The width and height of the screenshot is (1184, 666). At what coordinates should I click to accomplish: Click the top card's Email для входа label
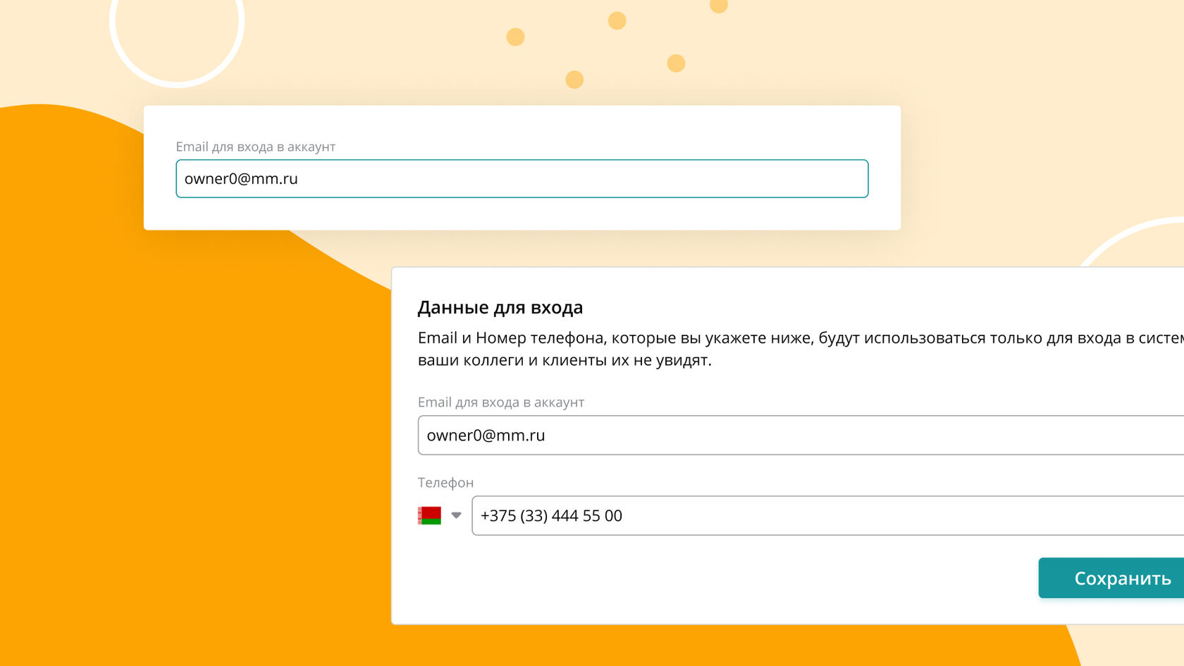[255, 147]
